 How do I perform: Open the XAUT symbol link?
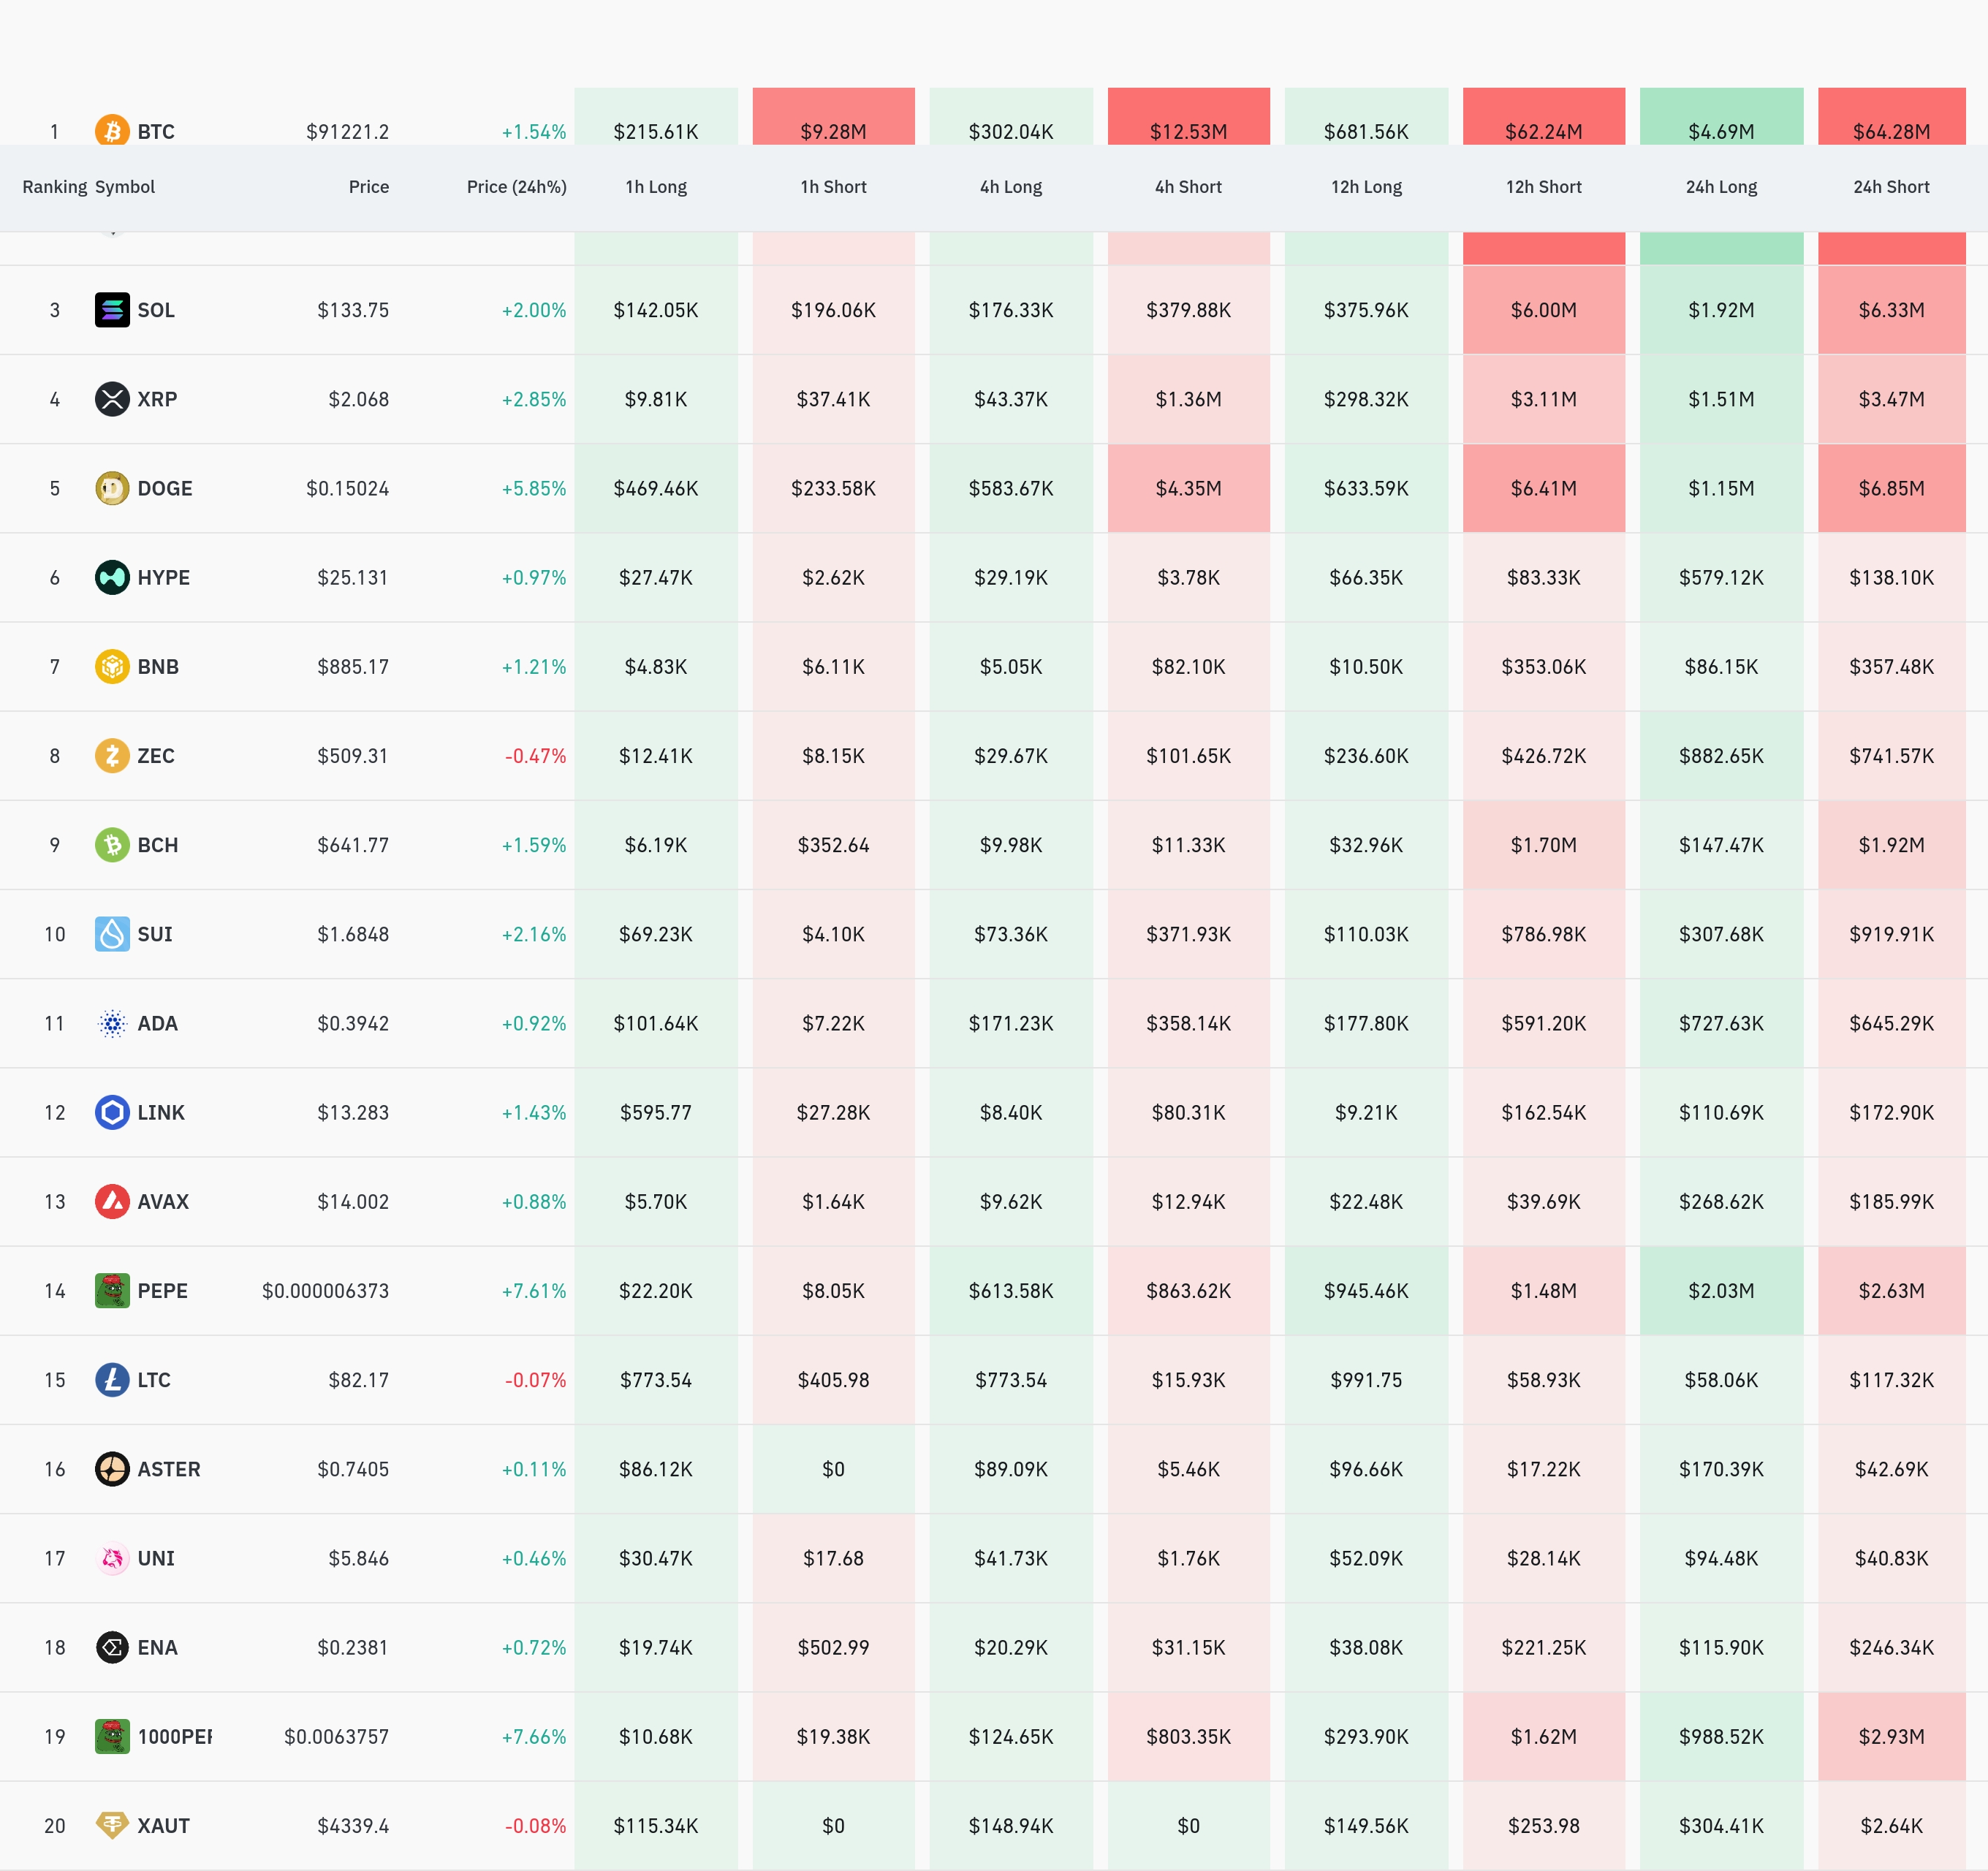pos(163,1825)
